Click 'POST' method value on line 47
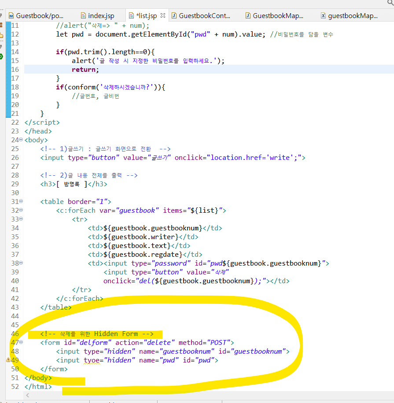The height and width of the screenshot is (403, 394). tap(218, 343)
